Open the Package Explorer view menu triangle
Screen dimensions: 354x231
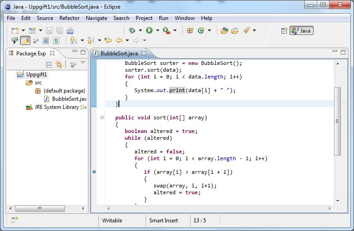pos(83,63)
